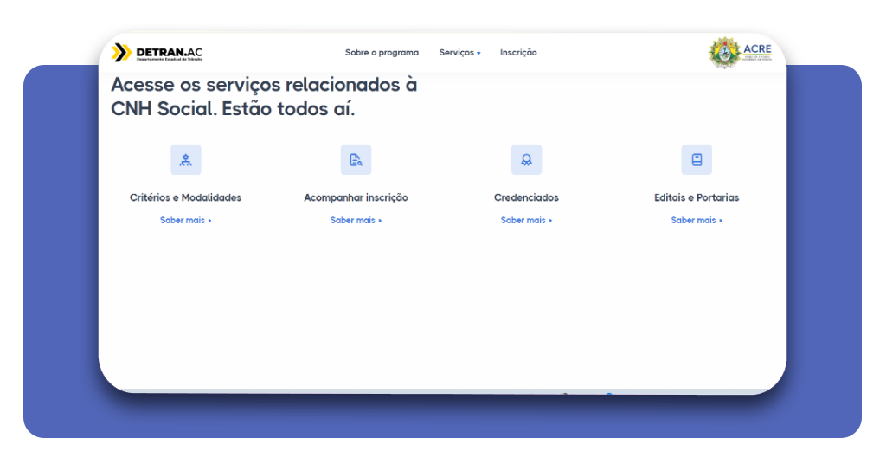This screenshot has width=886, height=464.
Task: Click the DETRAN.AC logo
Action: point(157,53)
